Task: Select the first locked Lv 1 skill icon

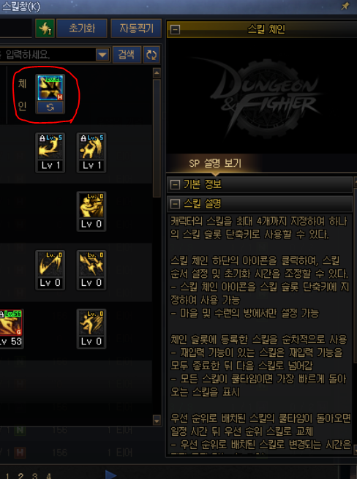Action: (50, 152)
